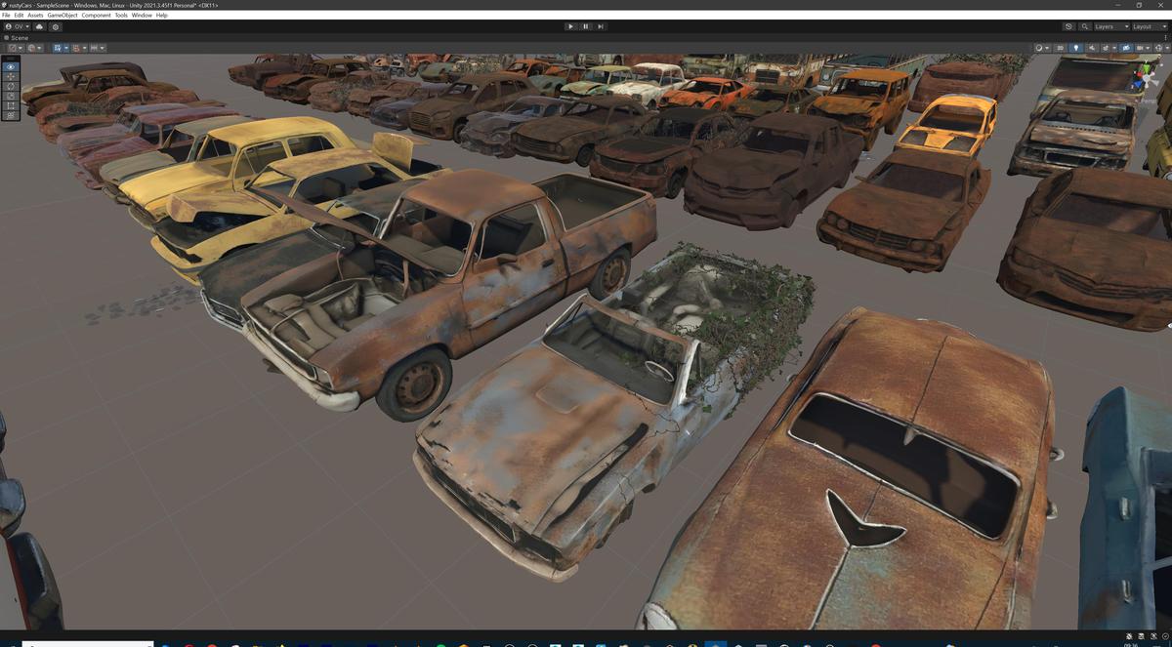Toggle Scene view audio with the speaker icon

[x=1092, y=47]
